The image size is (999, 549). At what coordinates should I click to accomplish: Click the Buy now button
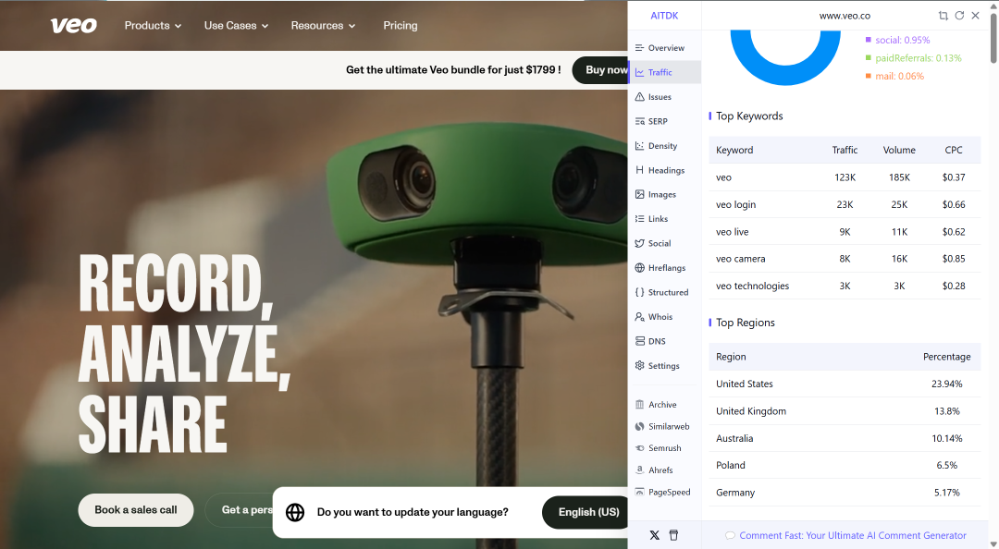point(600,70)
